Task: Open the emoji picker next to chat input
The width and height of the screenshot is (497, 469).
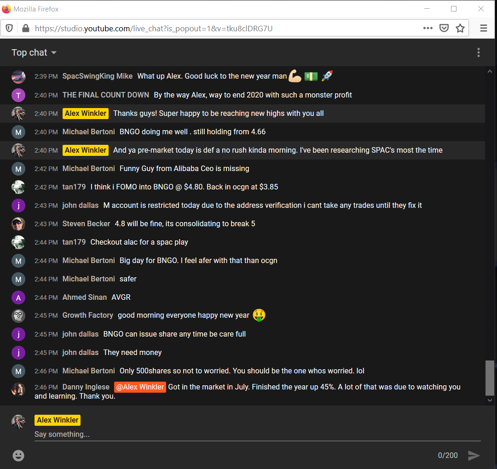Action: [18, 456]
